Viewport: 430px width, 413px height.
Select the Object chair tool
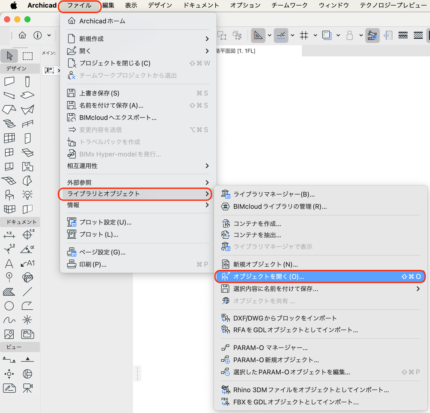[9, 195]
